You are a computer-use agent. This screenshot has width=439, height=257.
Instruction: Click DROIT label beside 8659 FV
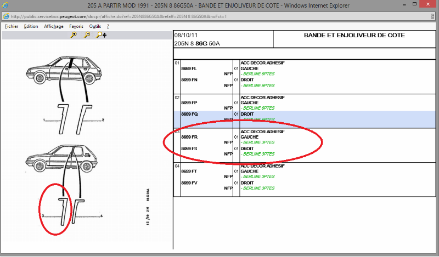coord(247,183)
